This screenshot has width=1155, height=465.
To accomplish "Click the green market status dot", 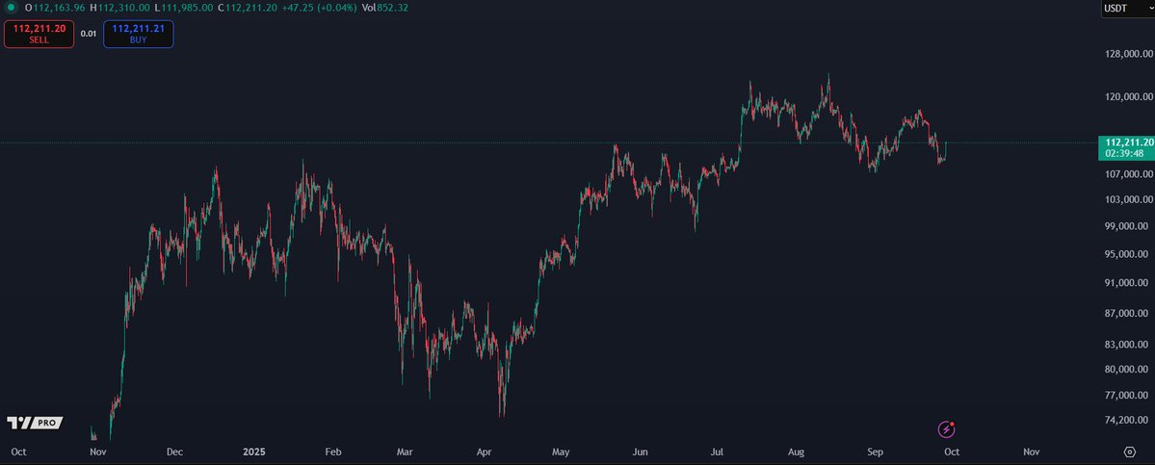I will tap(11, 8).
